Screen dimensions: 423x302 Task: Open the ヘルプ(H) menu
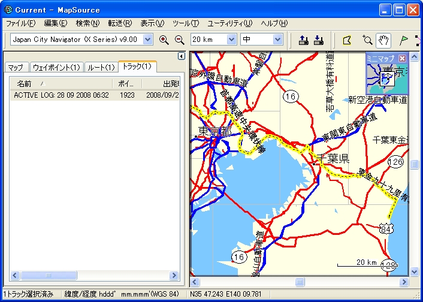point(274,23)
